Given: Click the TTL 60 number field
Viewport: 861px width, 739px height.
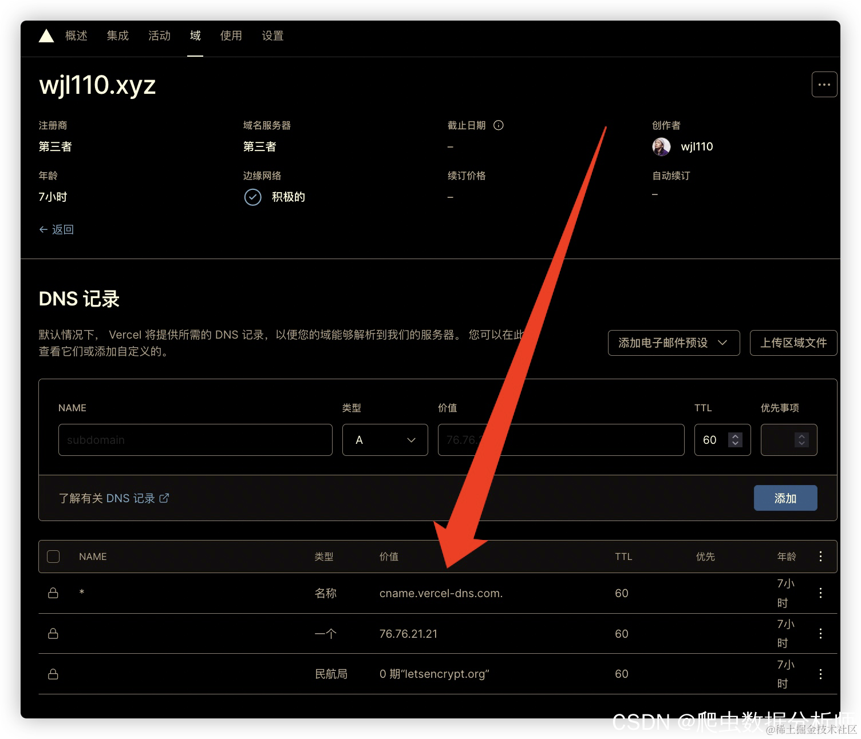Looking at the screenshot, I should [722, 440].
